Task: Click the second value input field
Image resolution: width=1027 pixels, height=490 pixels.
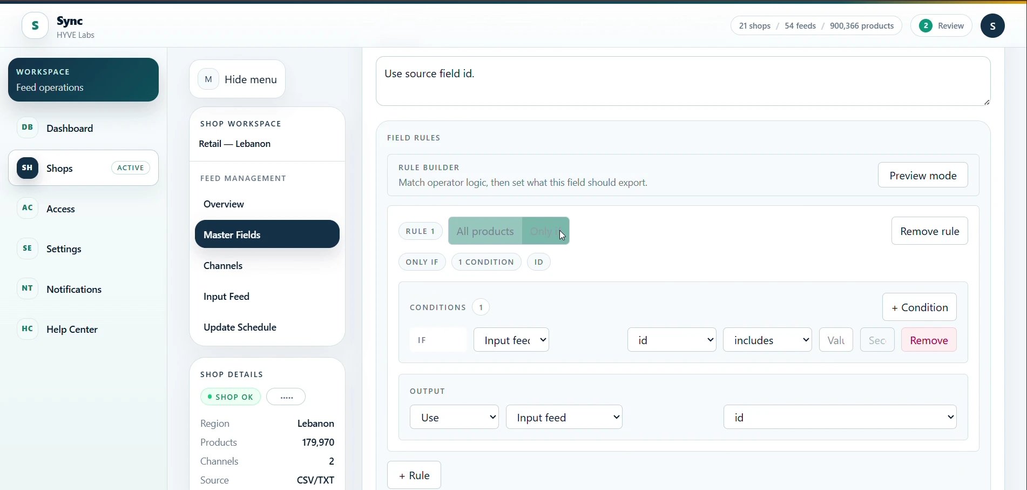Action: 877,340
